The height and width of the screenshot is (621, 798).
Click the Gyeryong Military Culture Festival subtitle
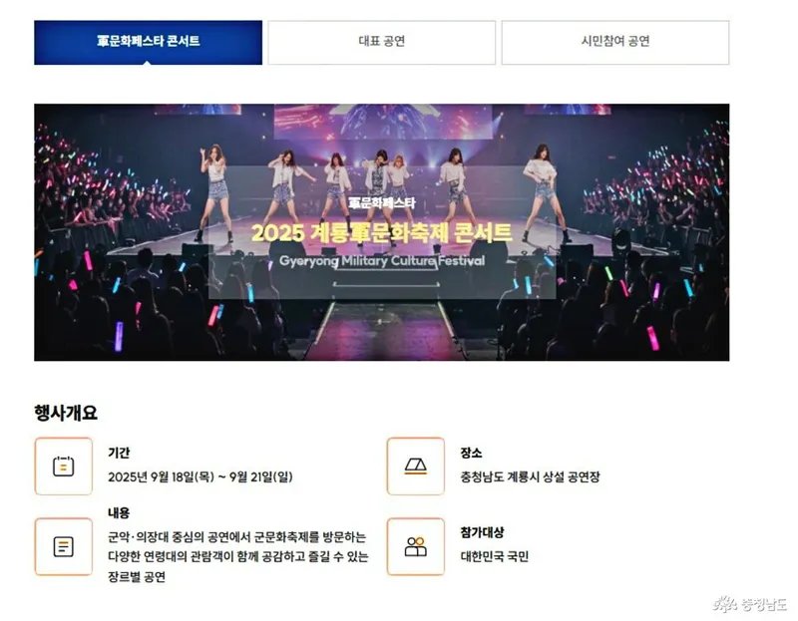point(382,261)
